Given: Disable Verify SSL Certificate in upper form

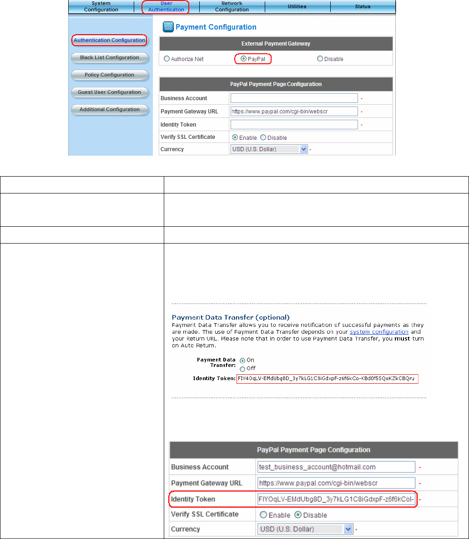Looking at the screenshot, I should tap(263, 137).
